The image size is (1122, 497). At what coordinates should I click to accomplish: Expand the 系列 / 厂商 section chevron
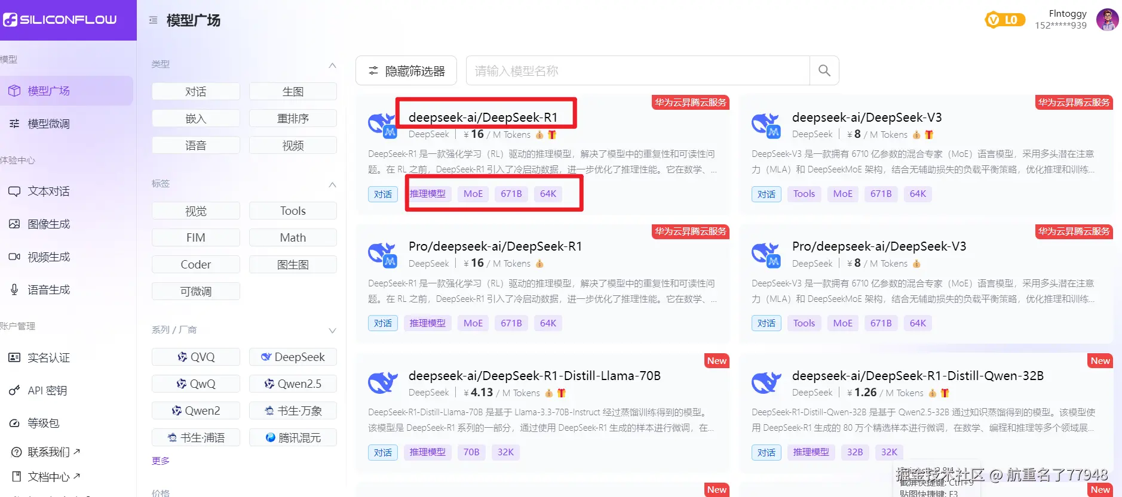tap(332, 331)
